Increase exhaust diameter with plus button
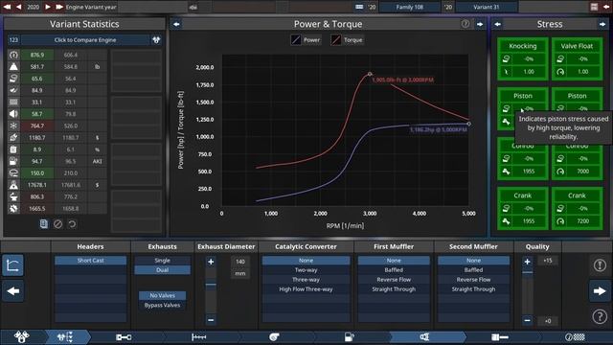The width and height of the screenshot is (613, 345). [x=211, y=262]
